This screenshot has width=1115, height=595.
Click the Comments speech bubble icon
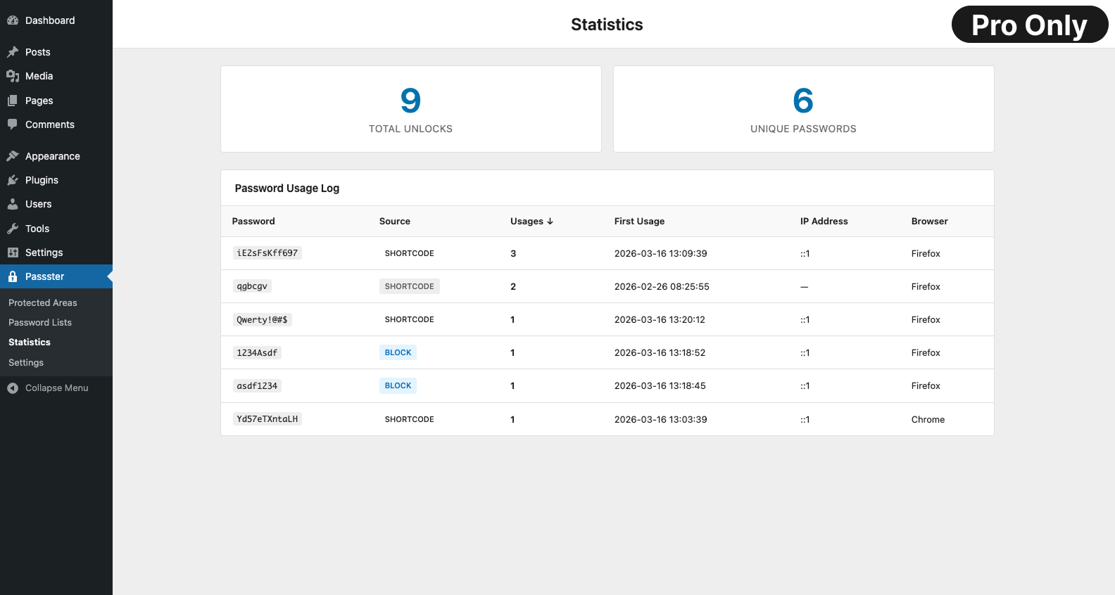13,124
